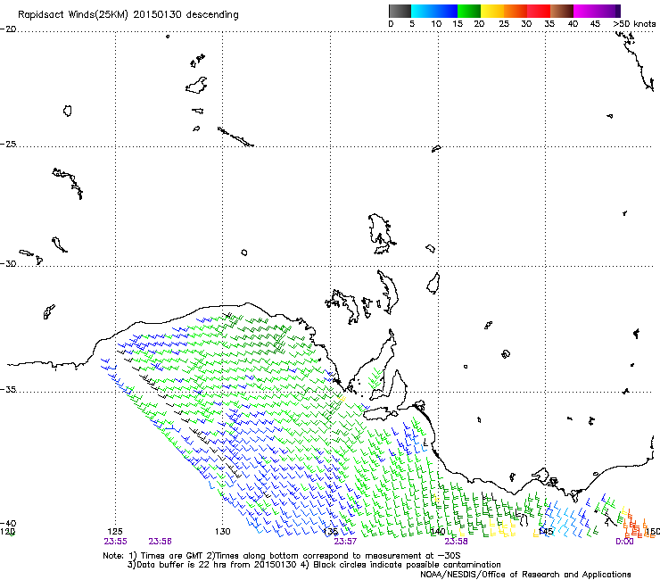The height and width of the screenshot is (580, 660).
Task: Click the orange 25-30 knots color segment
Action: click(x=516, y=11)
